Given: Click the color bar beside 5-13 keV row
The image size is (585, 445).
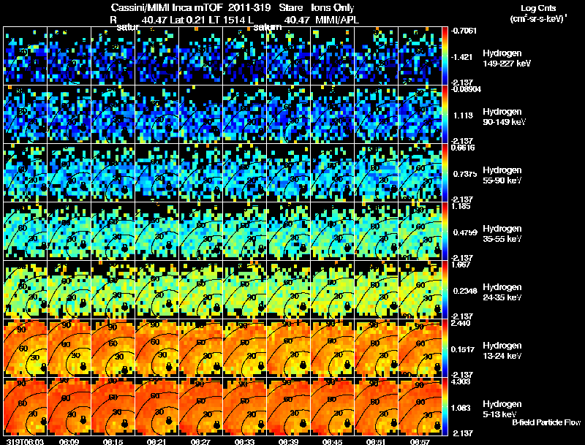Looking at the screenshot, I should (445, 406).
